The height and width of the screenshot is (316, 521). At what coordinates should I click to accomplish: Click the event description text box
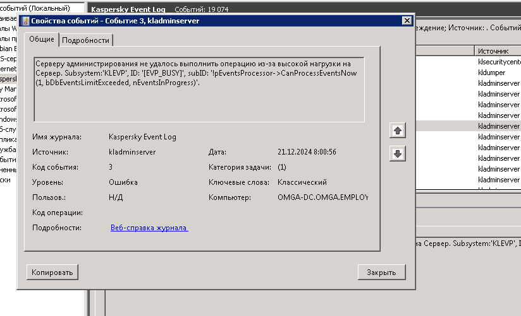[199, 90]
